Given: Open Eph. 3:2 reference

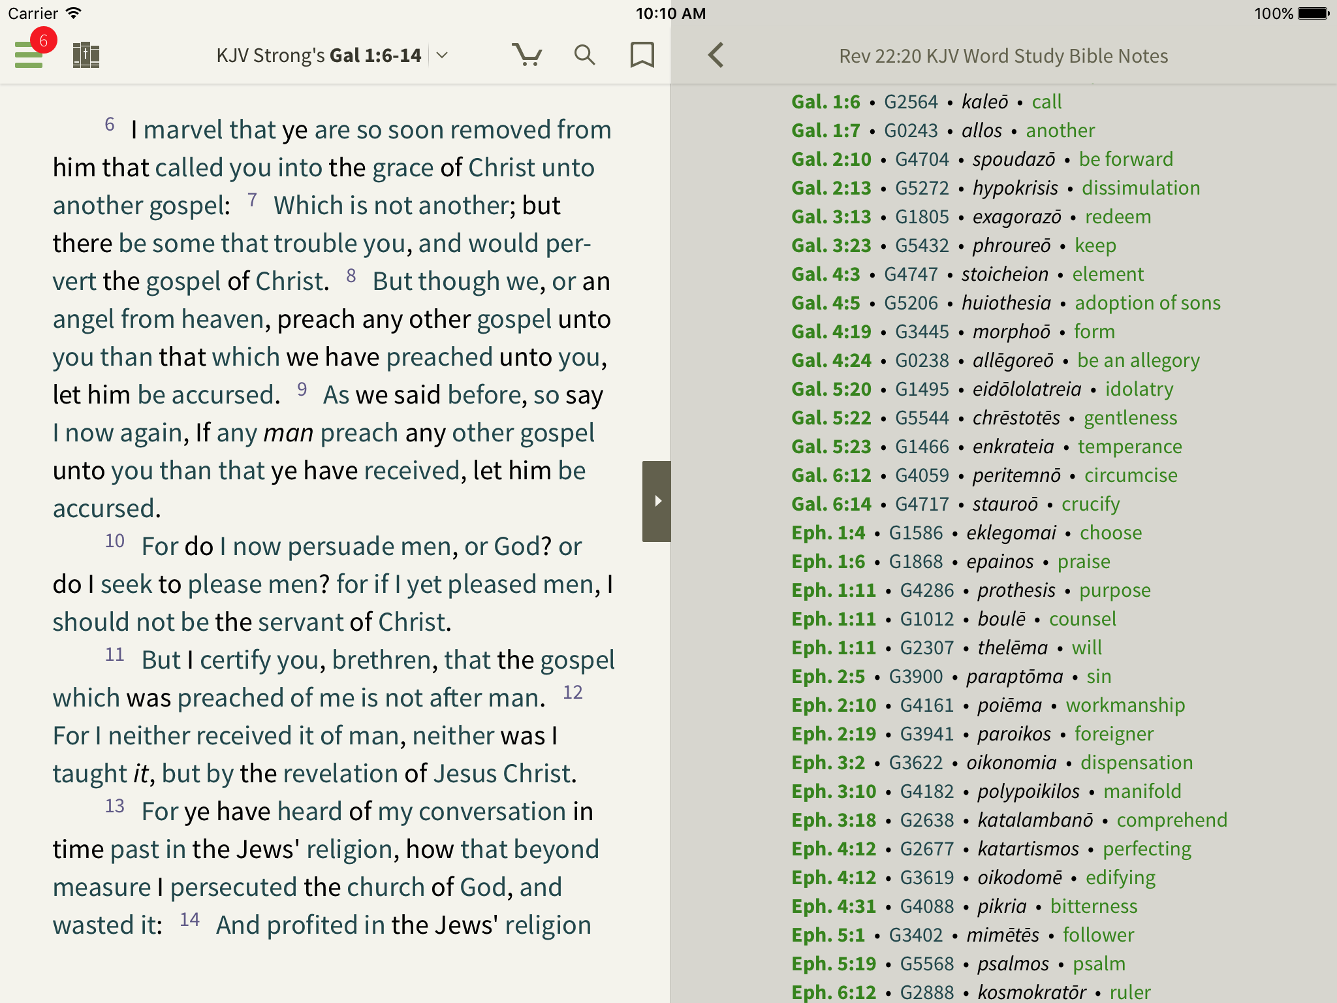Looking at the screenshot, I should tap(828, 763).
